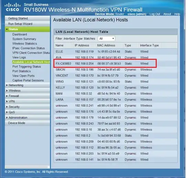This screenshot has height=178, width=186.
Task: Click the Interface Type column header
Action: coord(149,45)
